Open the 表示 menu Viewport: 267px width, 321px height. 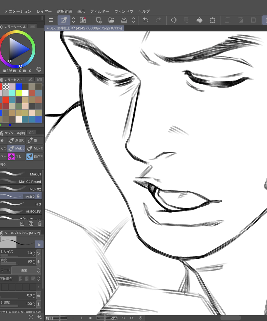81,11
